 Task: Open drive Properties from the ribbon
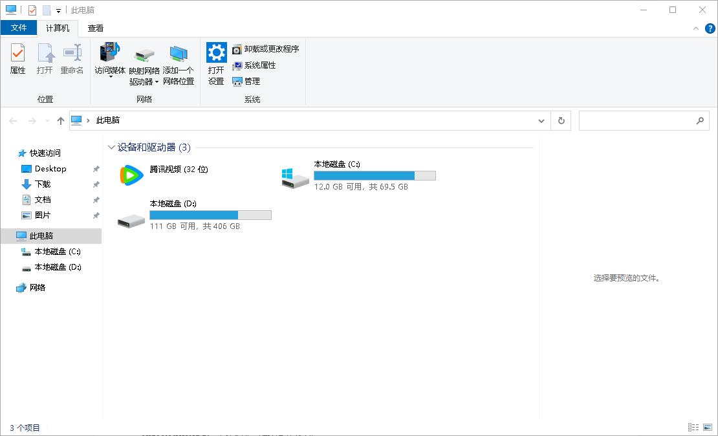pos(17,59)
